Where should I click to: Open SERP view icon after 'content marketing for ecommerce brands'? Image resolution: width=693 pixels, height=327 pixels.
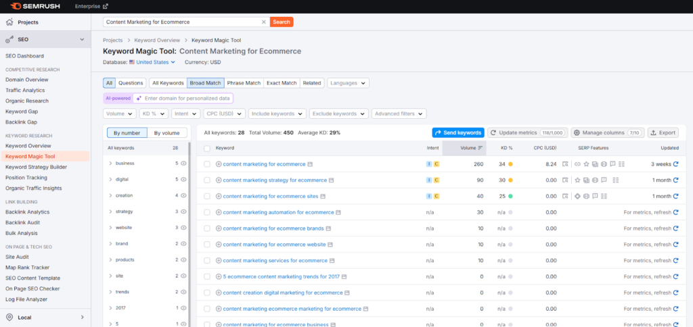[x=328, y=228]
